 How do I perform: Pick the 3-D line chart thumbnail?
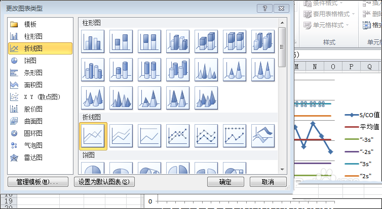[263, 136]
